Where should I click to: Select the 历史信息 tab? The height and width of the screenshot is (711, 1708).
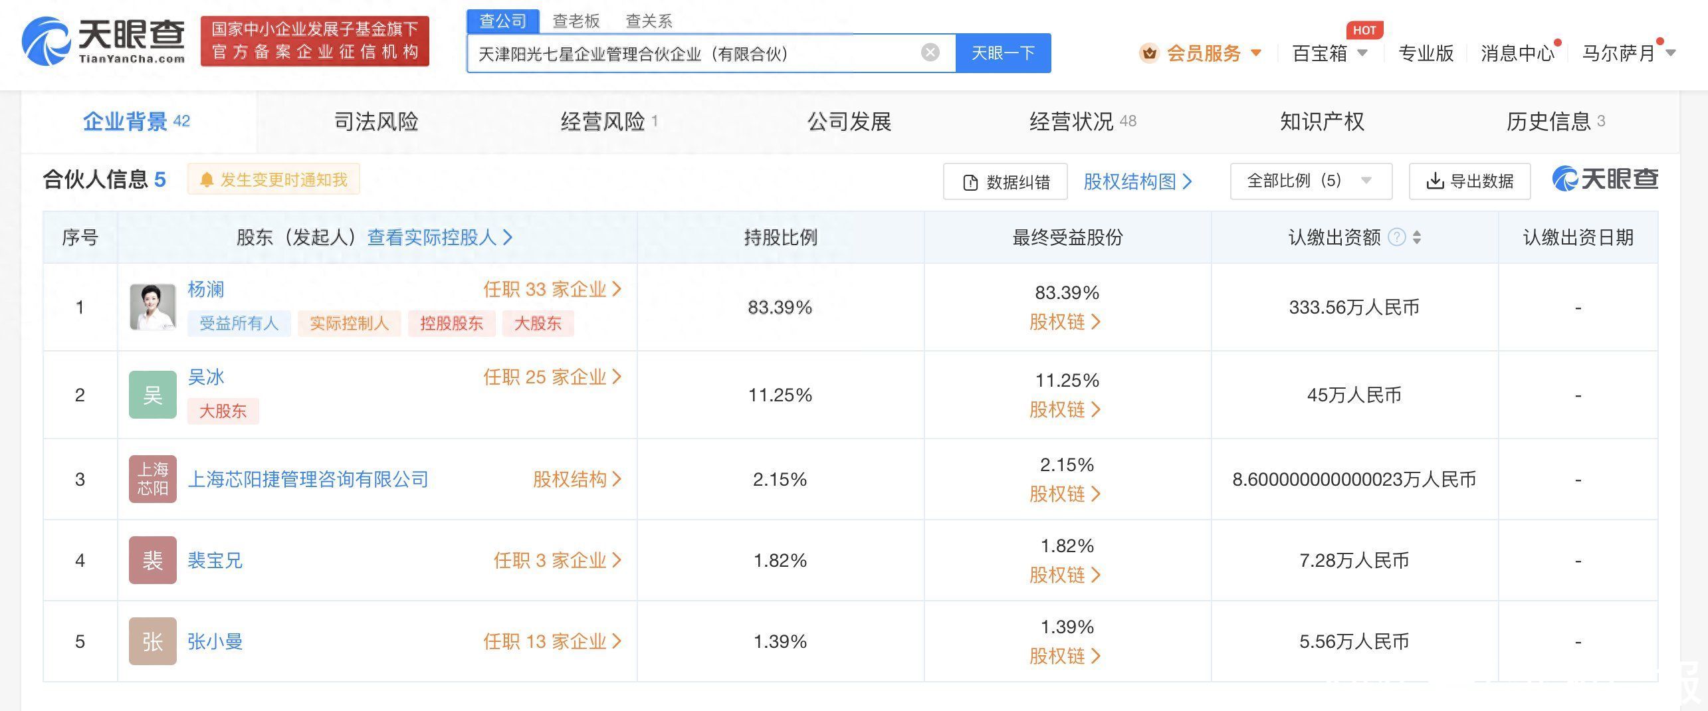[1555, 122]
